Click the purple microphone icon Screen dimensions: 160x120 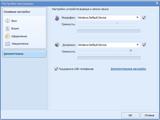57,18
